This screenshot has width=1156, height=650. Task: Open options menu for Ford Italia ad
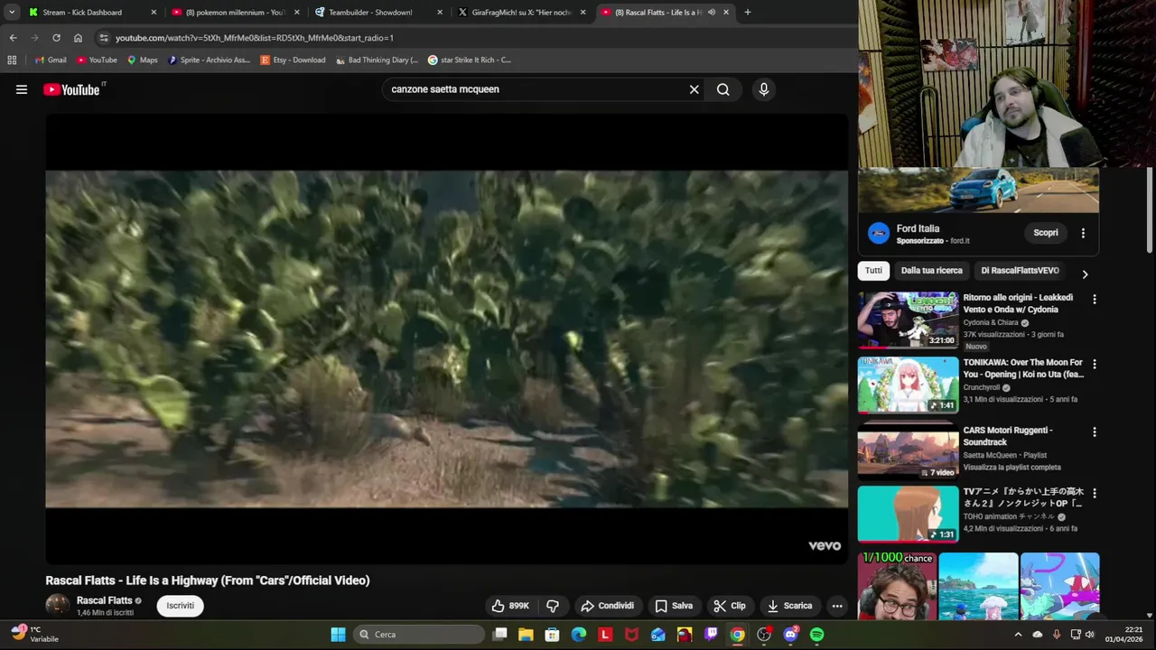click(x=1083, y=233)
